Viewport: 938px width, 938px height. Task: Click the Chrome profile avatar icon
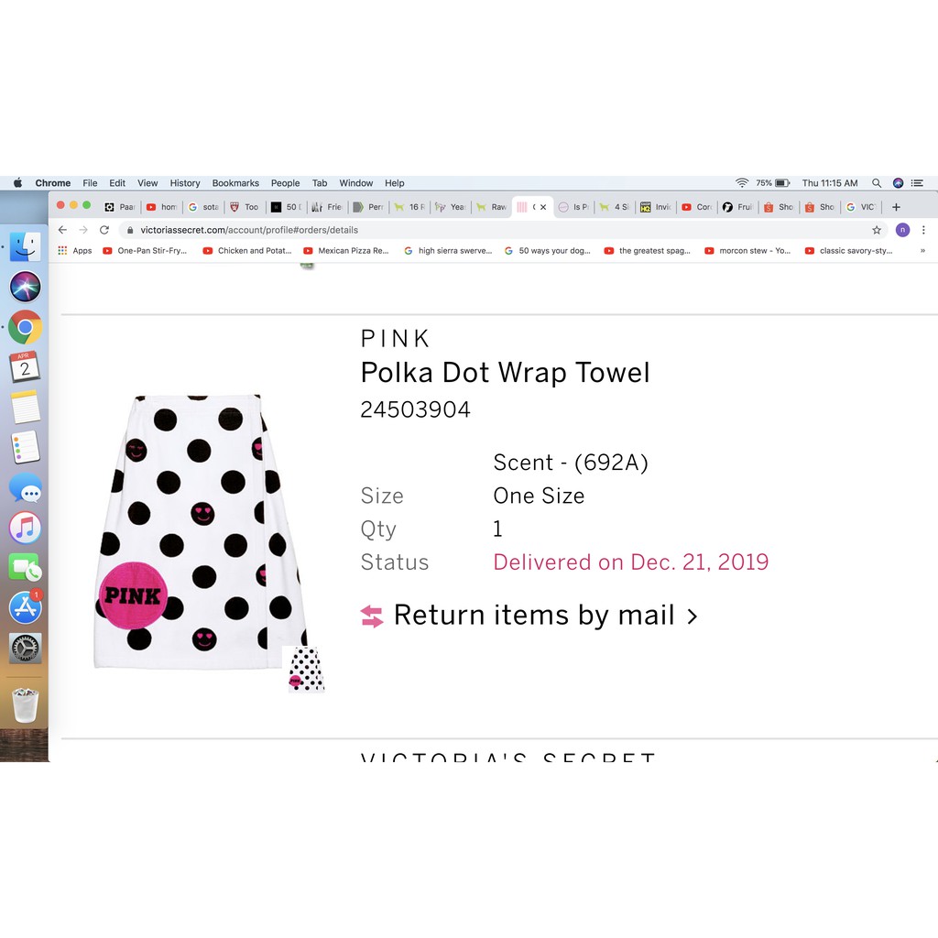tap(902, 230)
